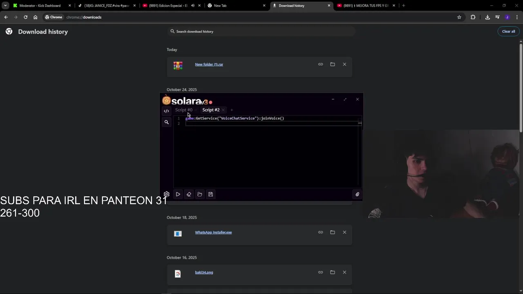523x294 pixels.
Task: Remove baki34.png from download list
Action: 344,272
